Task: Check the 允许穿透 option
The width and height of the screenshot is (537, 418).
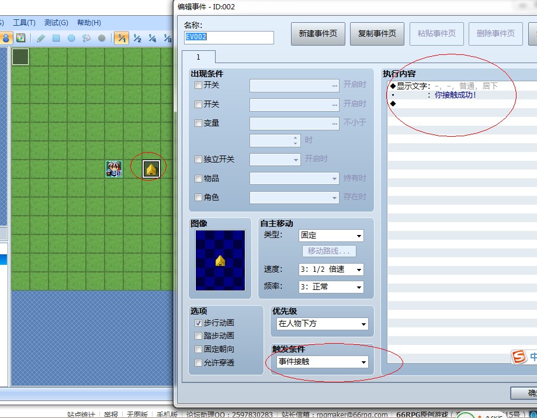Action: 198,362
